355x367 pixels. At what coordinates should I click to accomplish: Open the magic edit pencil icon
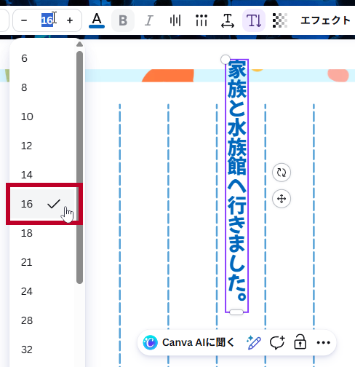254,342
